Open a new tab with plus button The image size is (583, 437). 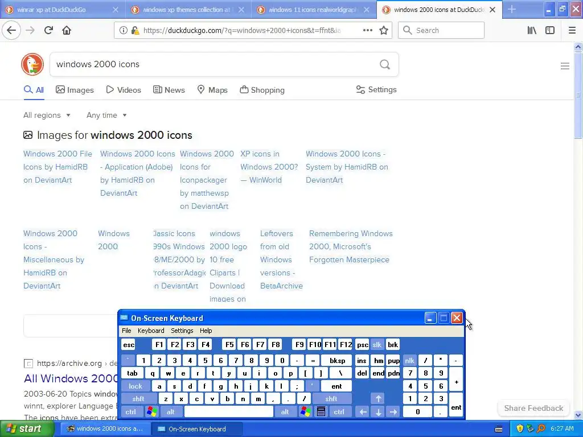click(x=512, y=9)
